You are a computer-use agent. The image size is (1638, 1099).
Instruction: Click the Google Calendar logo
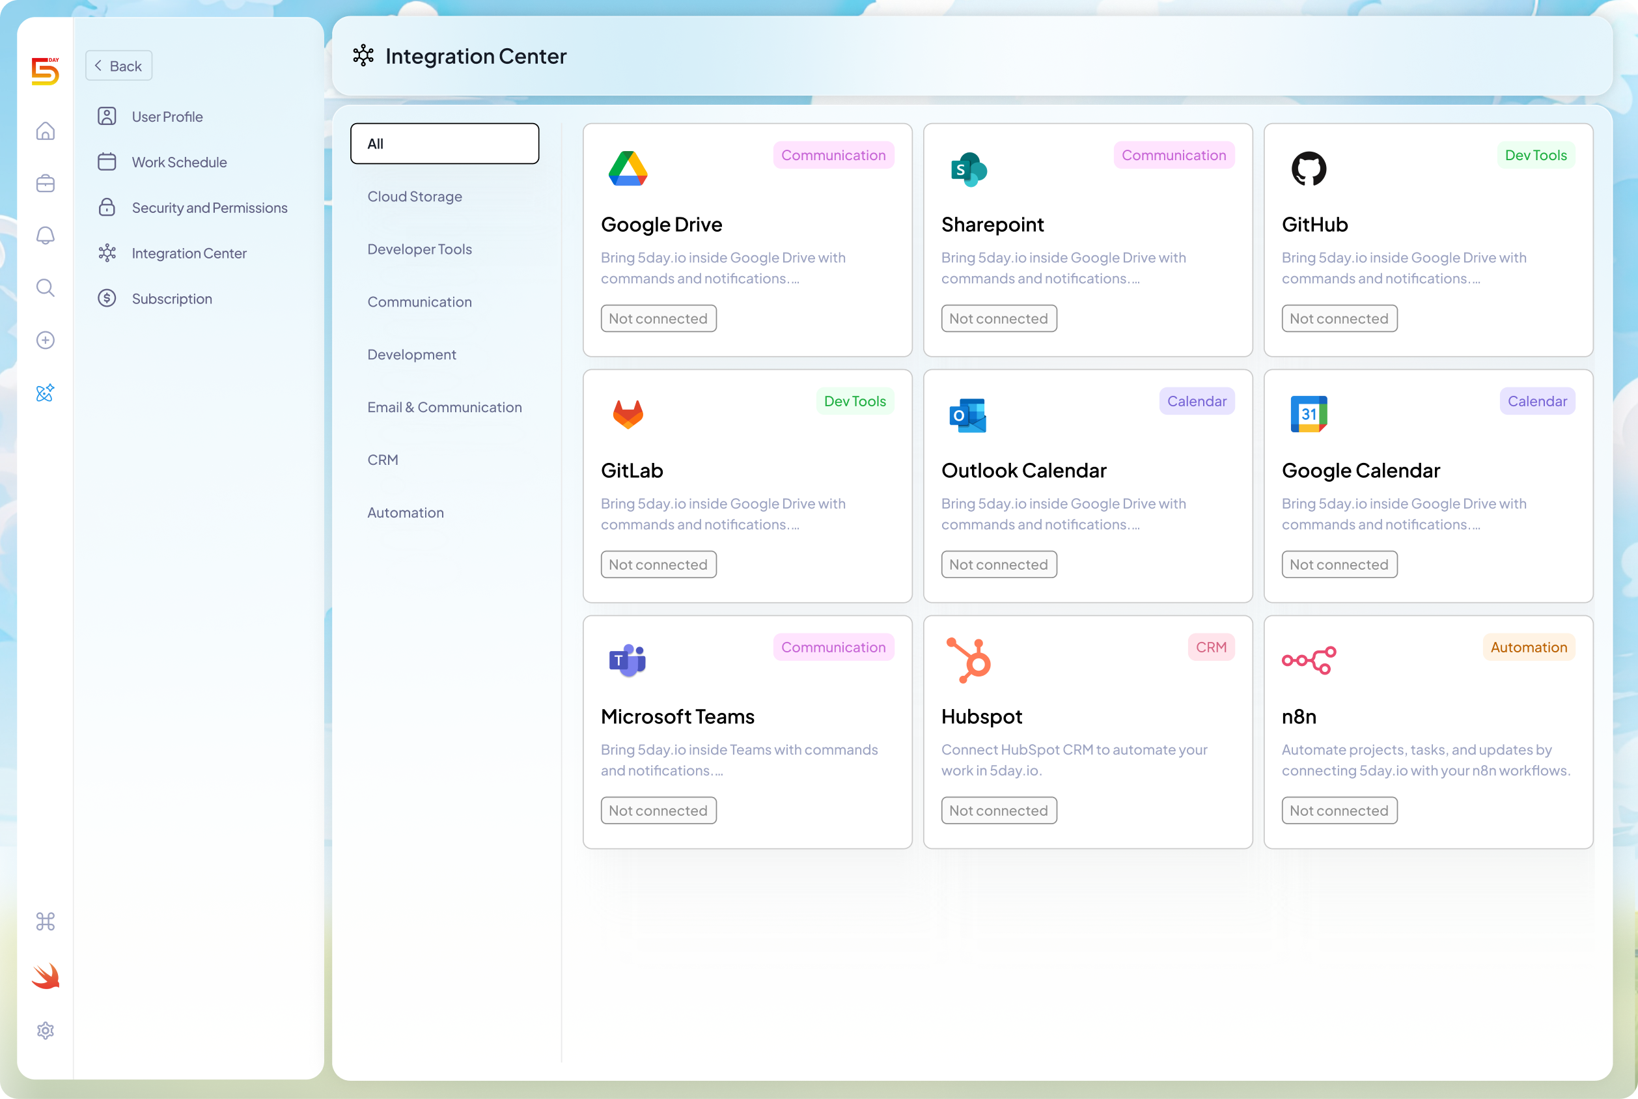[1309, 414]
